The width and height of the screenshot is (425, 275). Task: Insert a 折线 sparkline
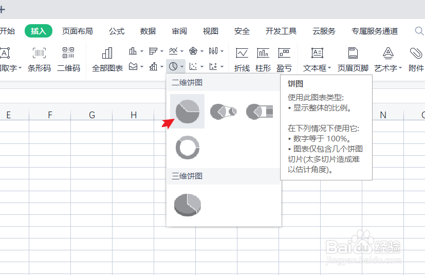point(242,60)
